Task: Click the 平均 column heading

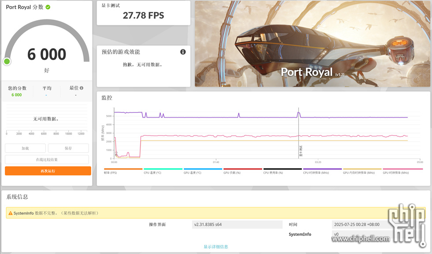Action: click(x=47, y=88)
